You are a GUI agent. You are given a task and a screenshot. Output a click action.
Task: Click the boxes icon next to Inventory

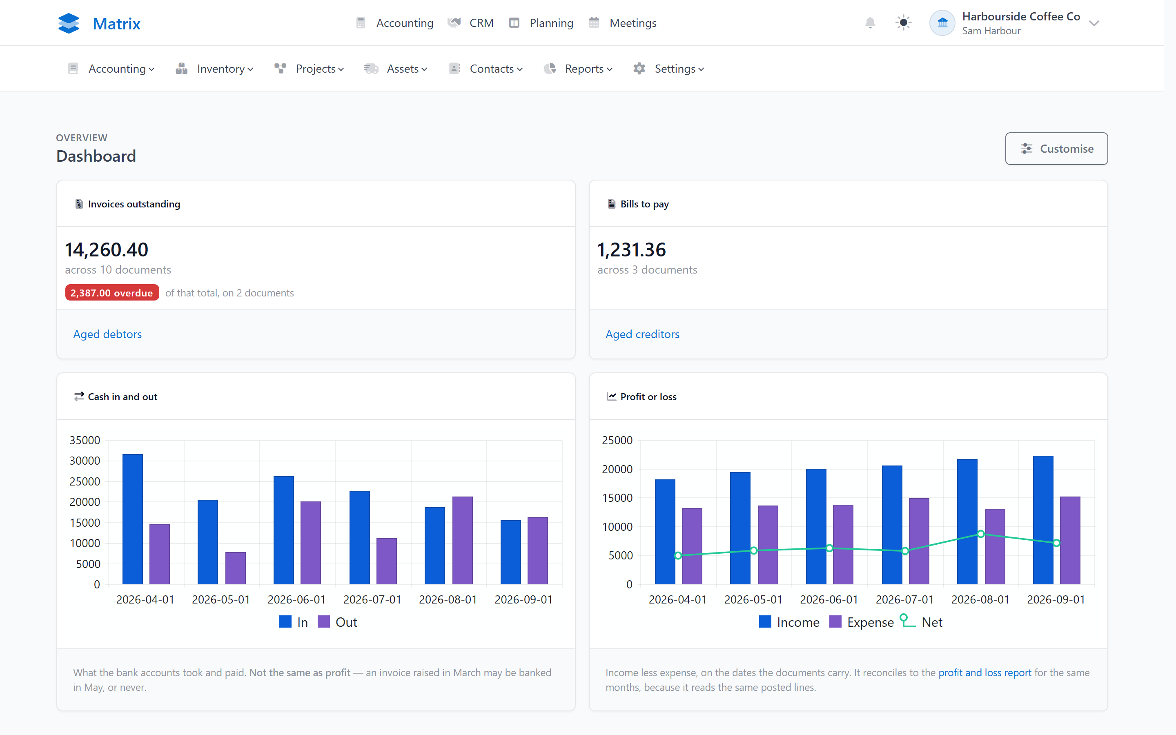[182, 69]
